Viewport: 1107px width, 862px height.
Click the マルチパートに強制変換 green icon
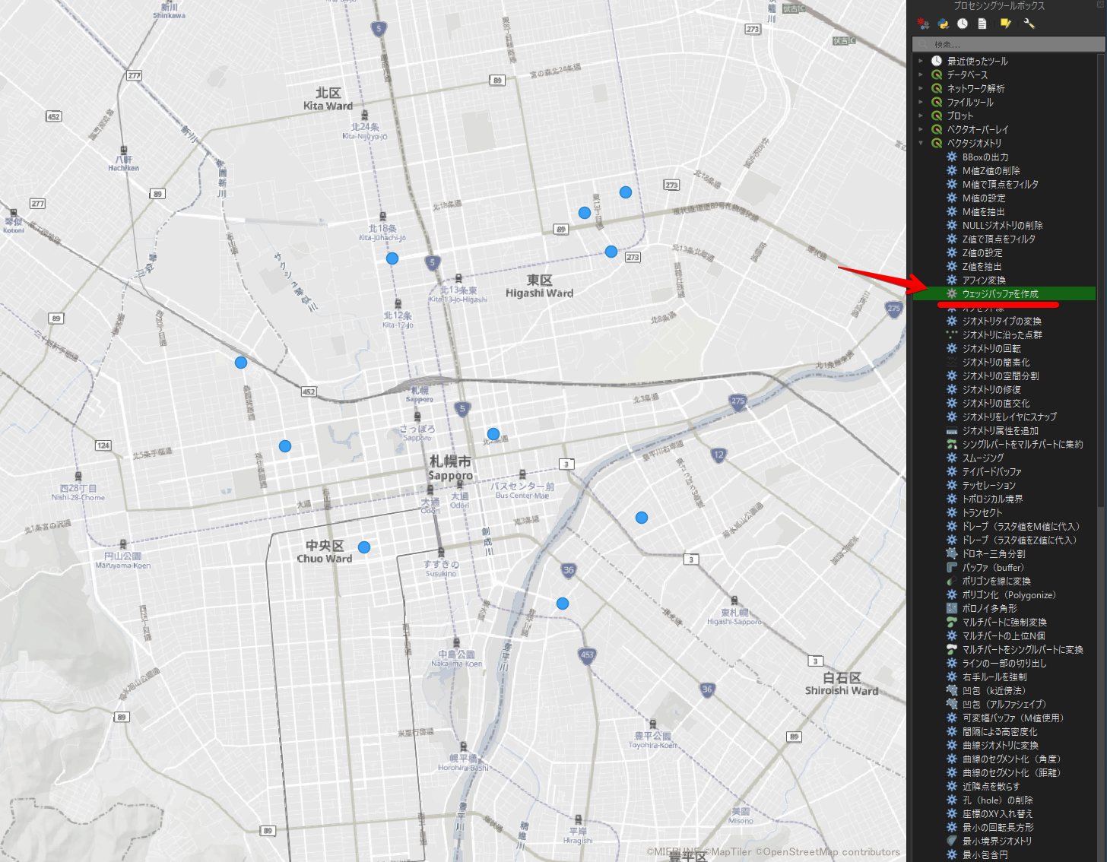coord(952,622)
